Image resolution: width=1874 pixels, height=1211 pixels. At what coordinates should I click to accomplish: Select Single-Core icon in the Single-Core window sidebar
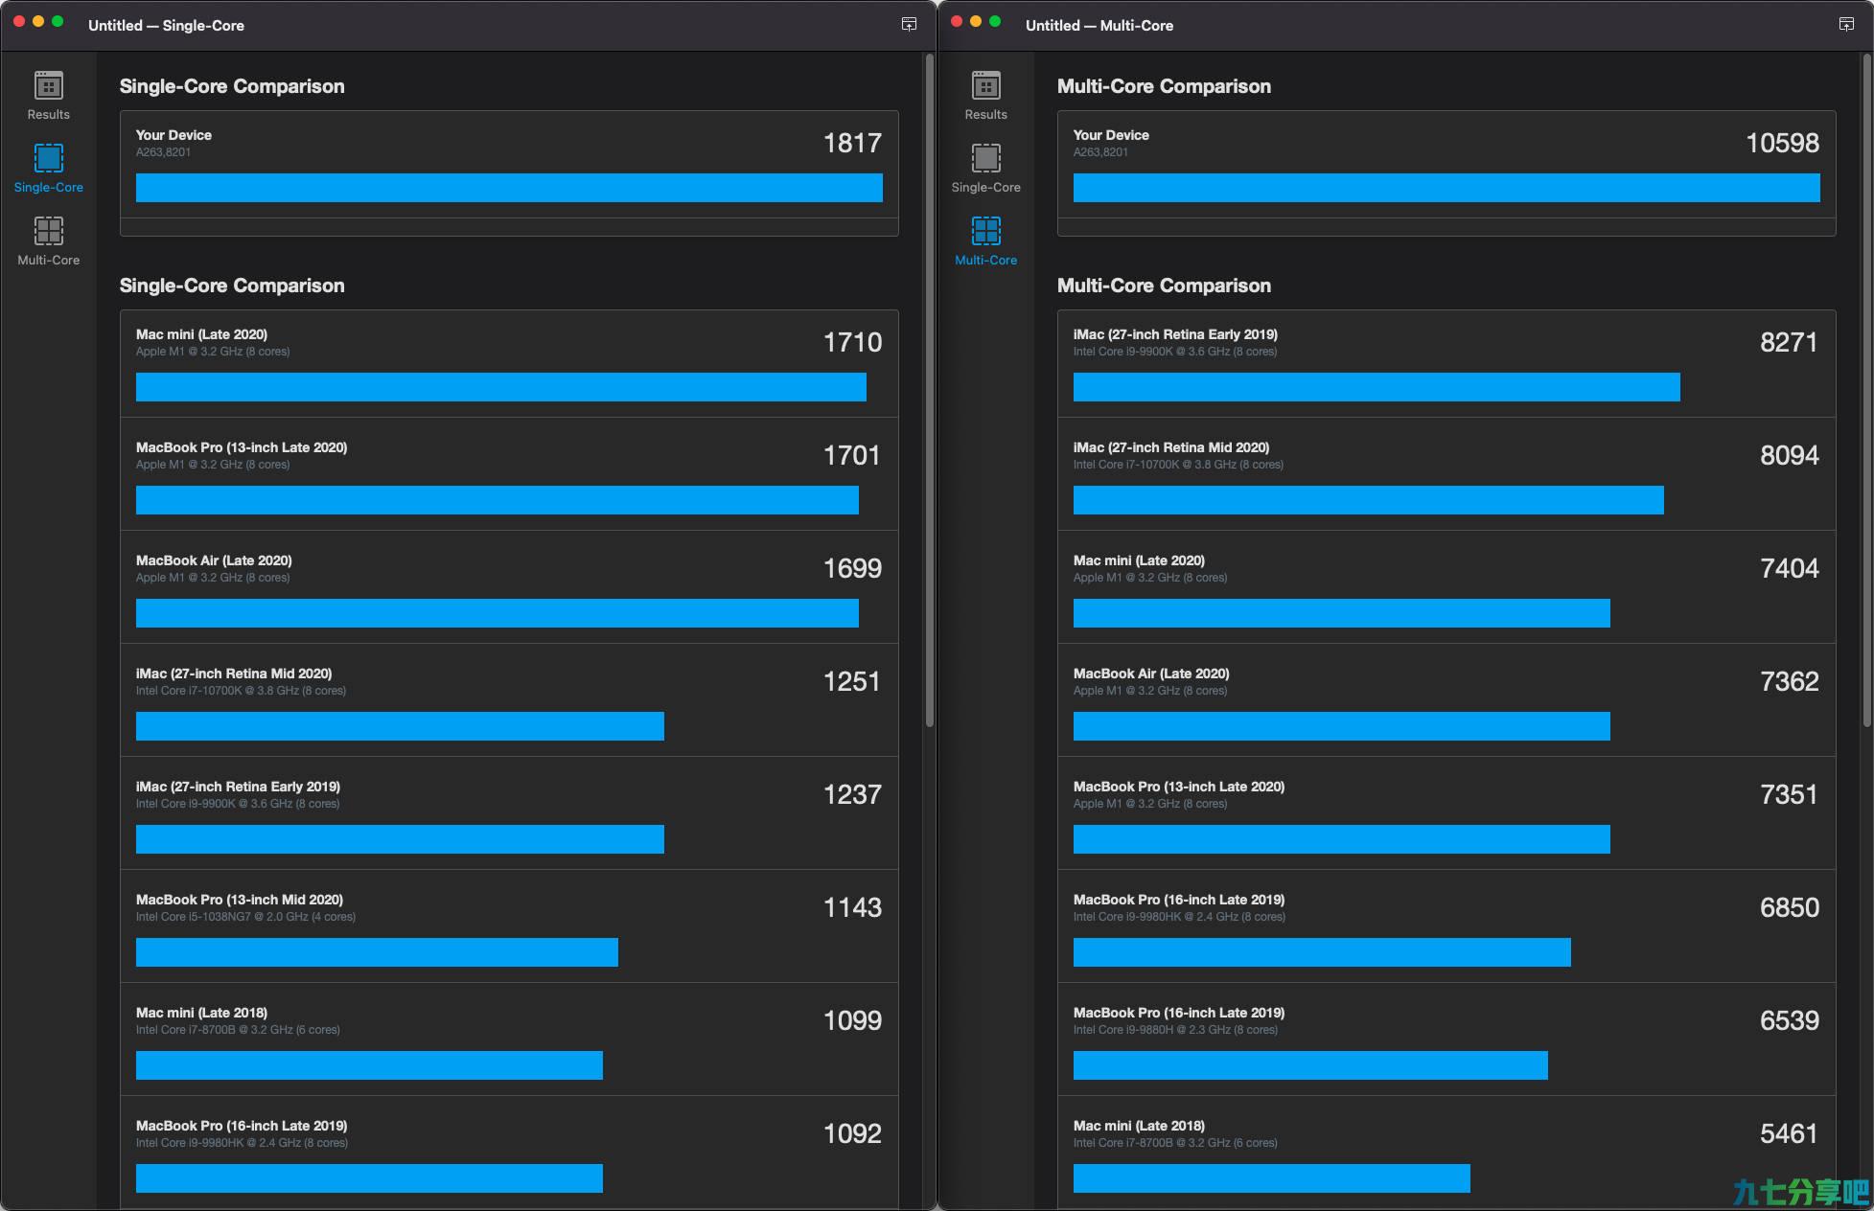coord(48,158)
